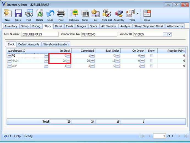Open Back Order details for MAIN row
The width and height of the screenshot is (190, 143).
(x=118, y=61)
